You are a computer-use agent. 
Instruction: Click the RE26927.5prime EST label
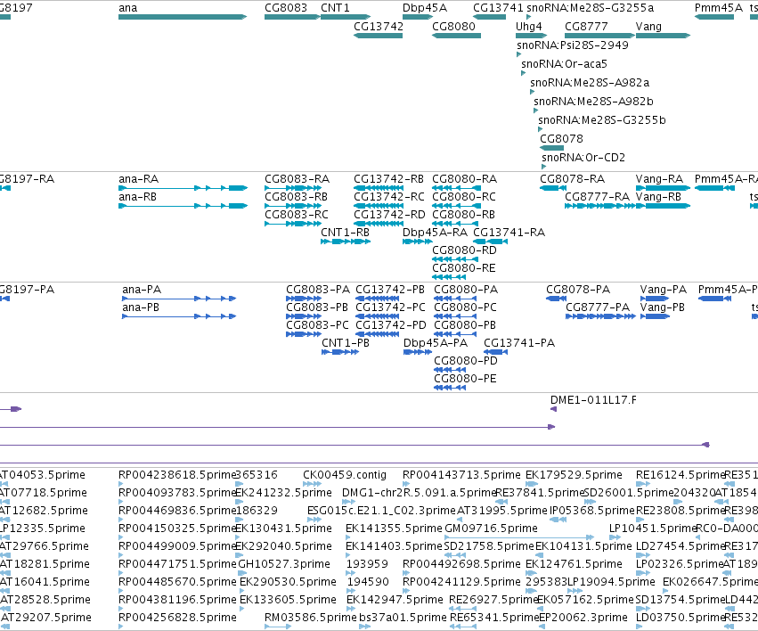click(x=493, y=600)
